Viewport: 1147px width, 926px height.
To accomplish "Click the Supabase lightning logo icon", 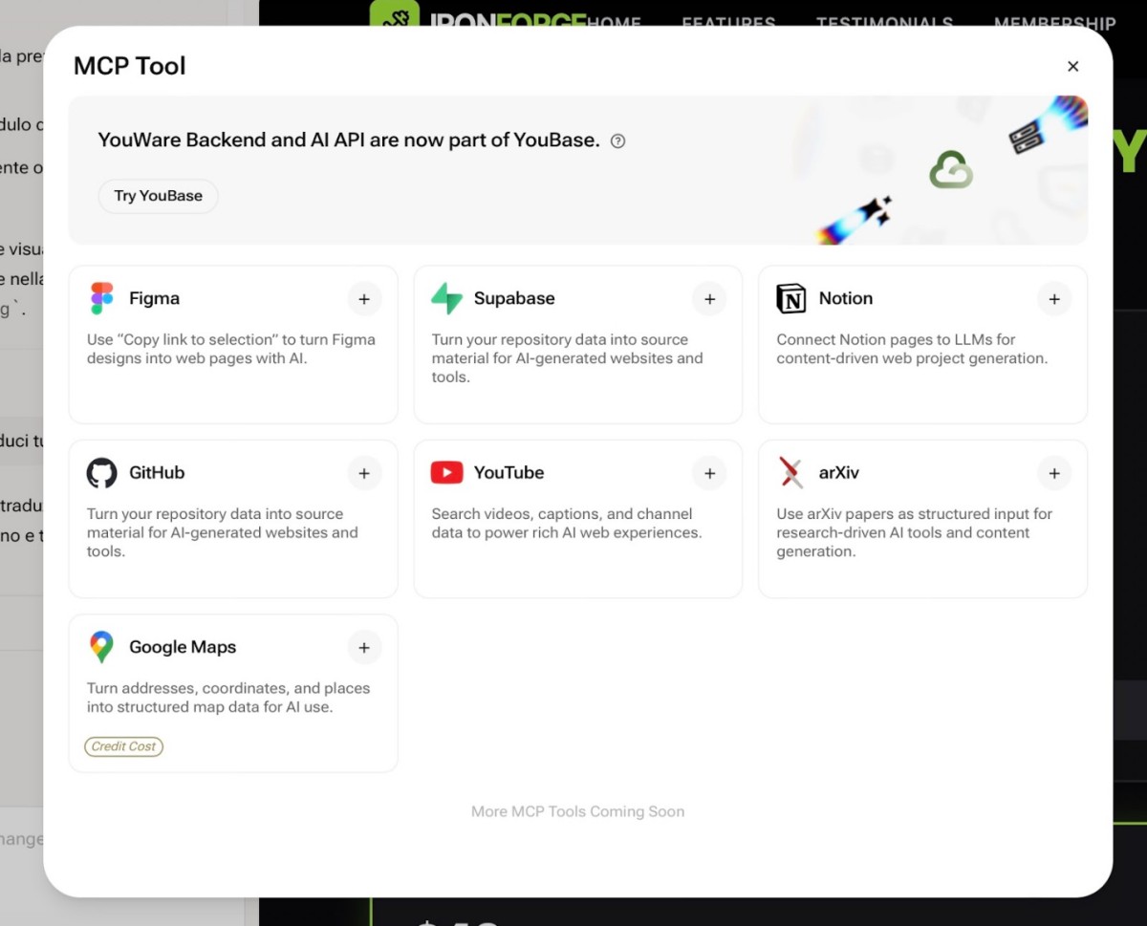I will click(x=446, y=298).
